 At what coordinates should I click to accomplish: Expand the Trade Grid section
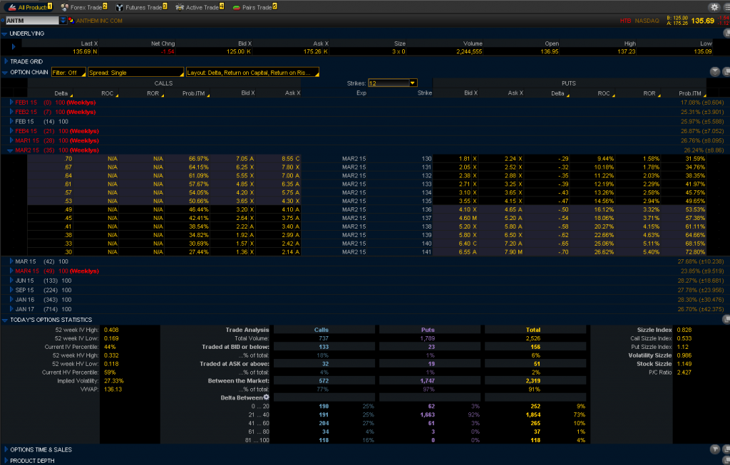tap(6, 61)
